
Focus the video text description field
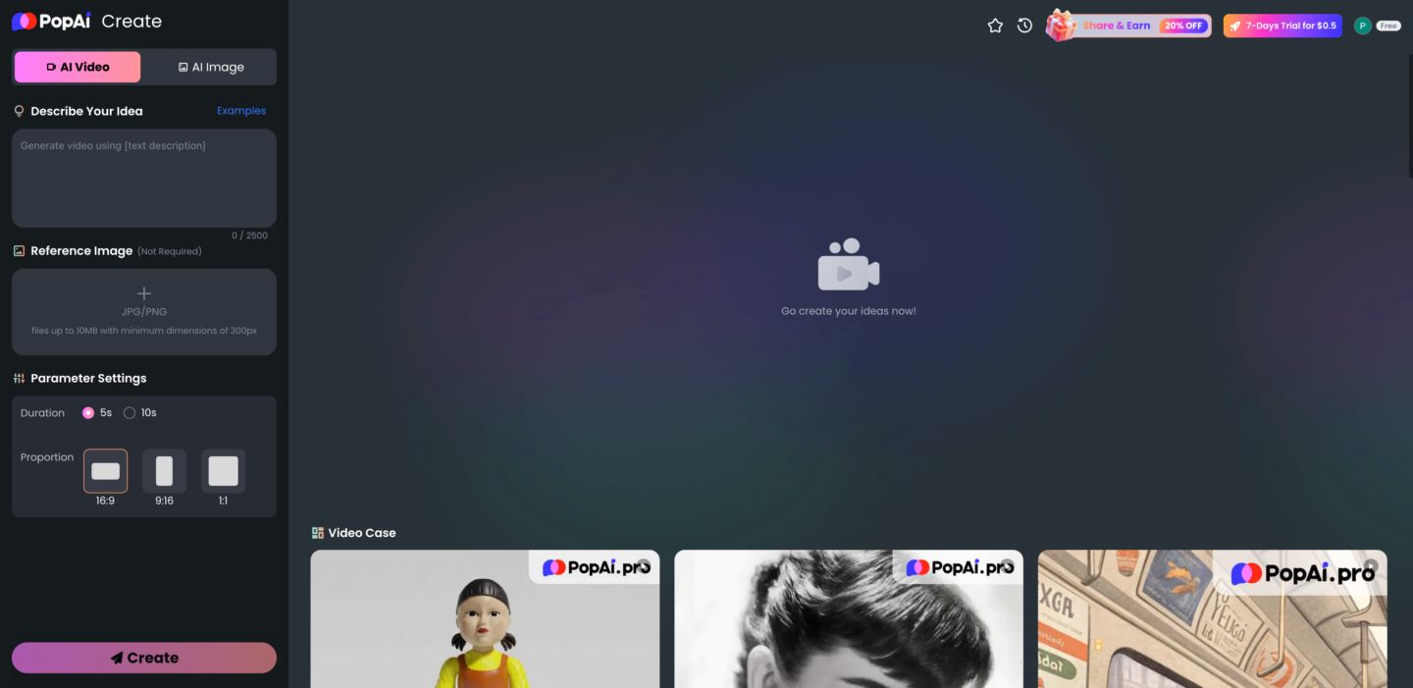144,179
